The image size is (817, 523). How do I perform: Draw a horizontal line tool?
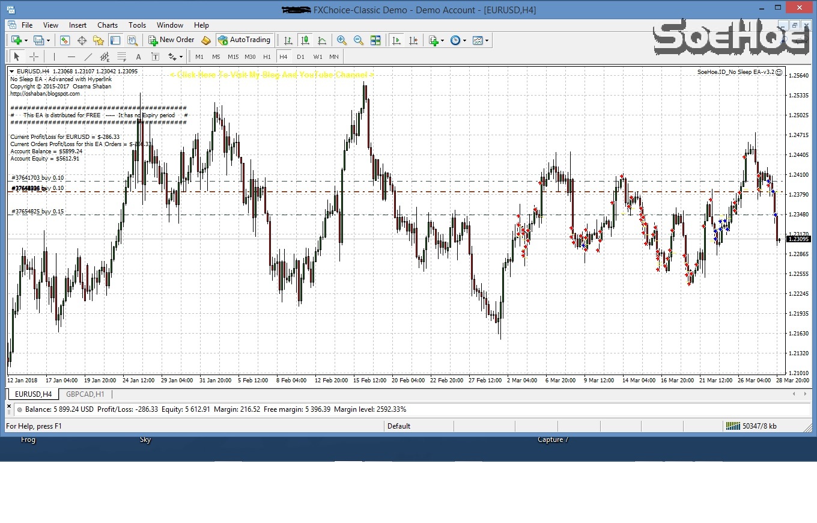[71, 57]
